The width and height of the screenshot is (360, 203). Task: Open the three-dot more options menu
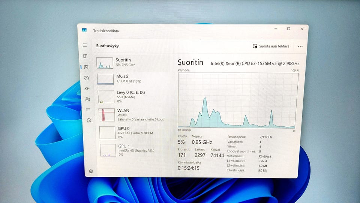(x=300, y=46)
